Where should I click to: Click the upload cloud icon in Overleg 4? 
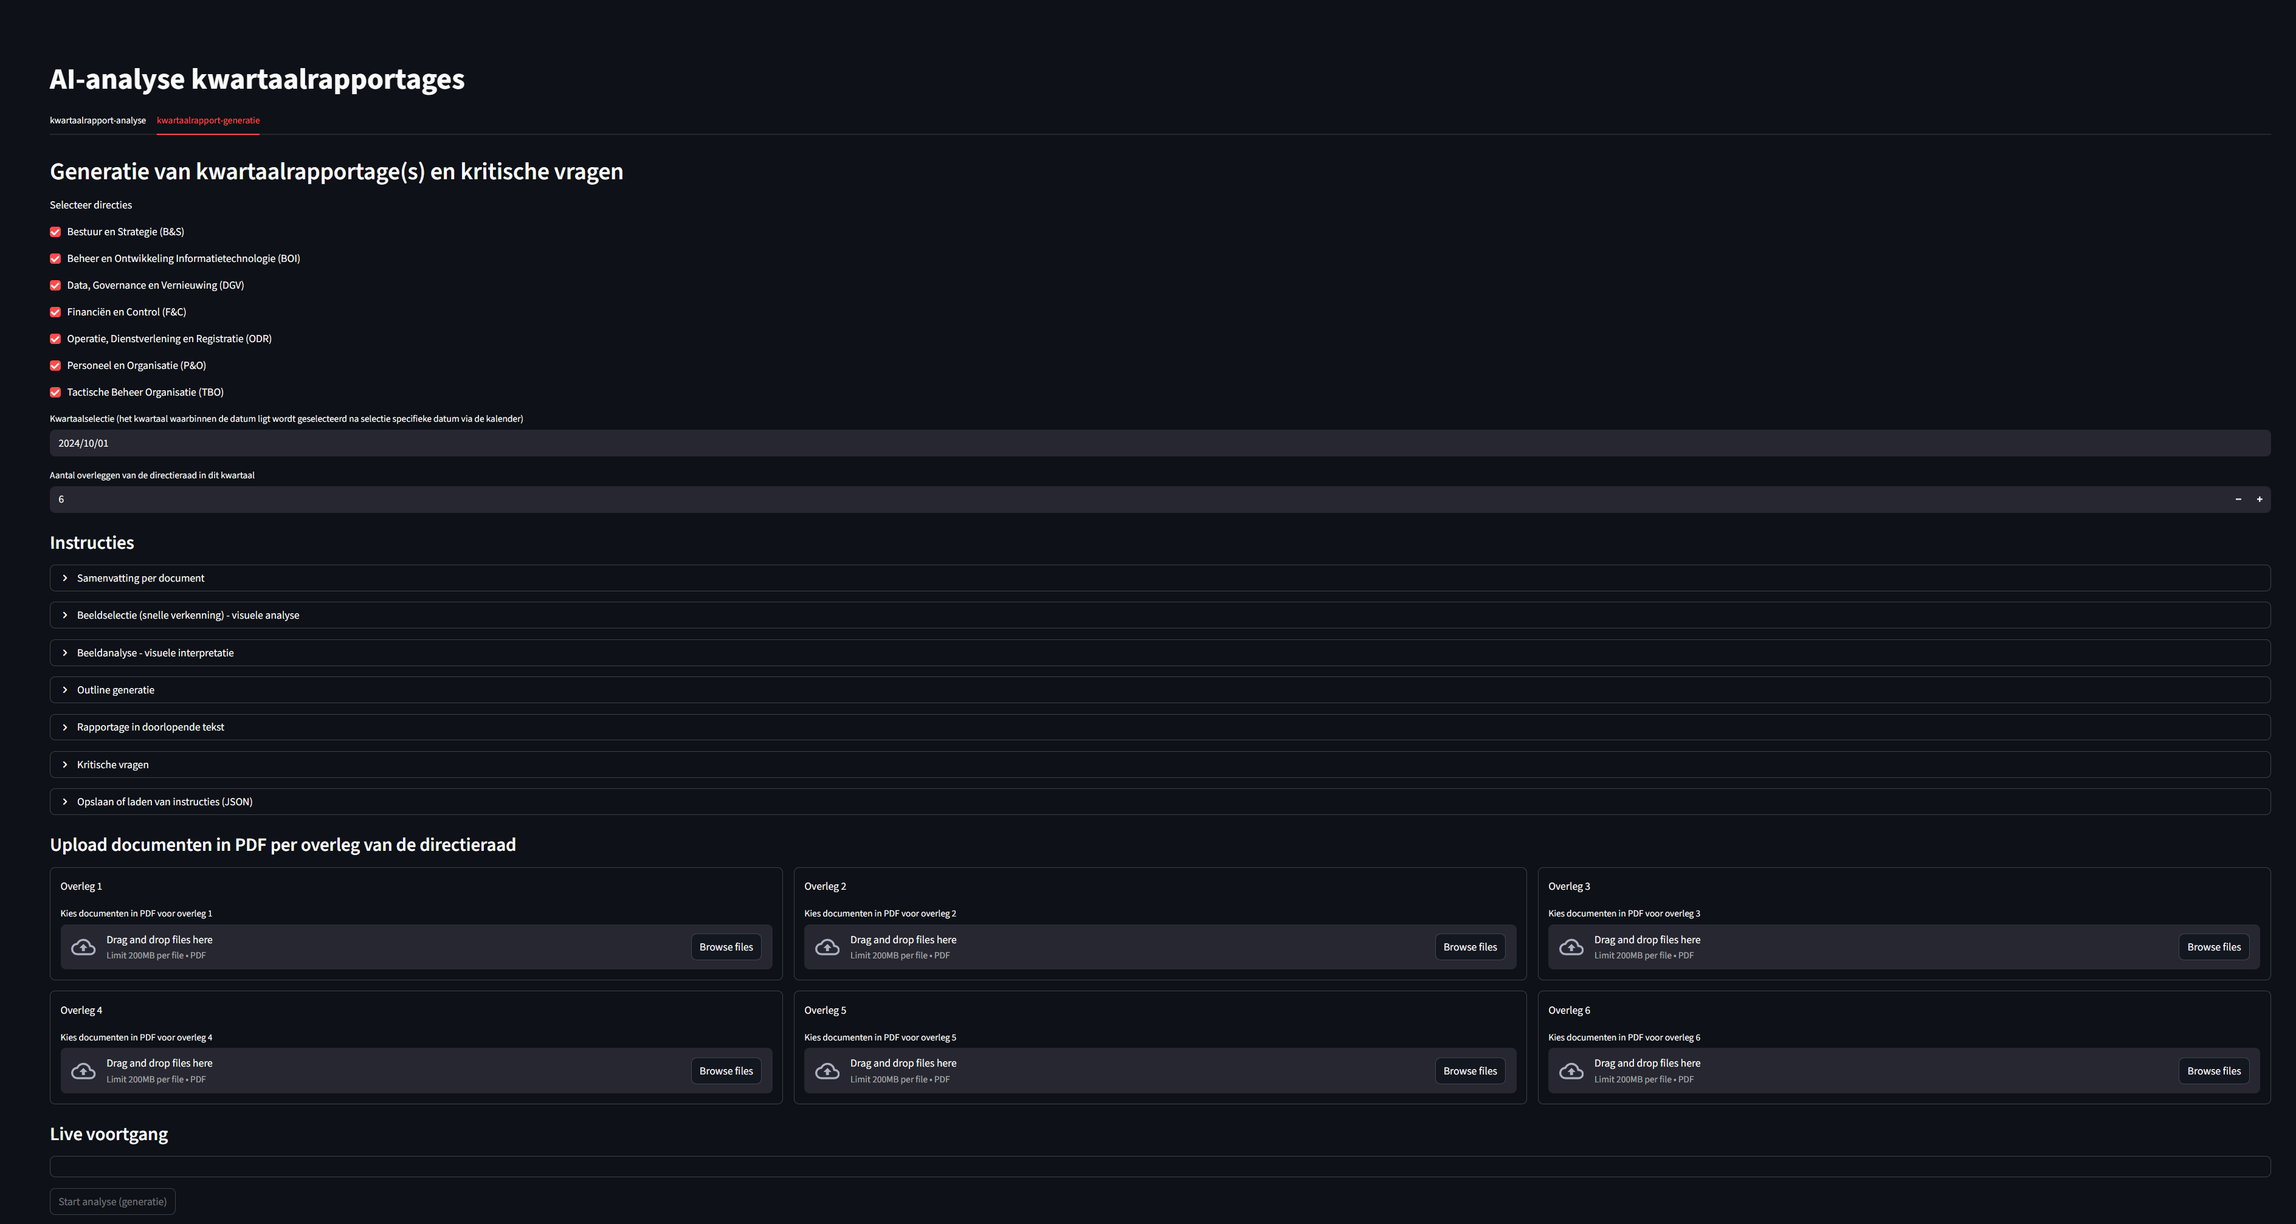84,1071
